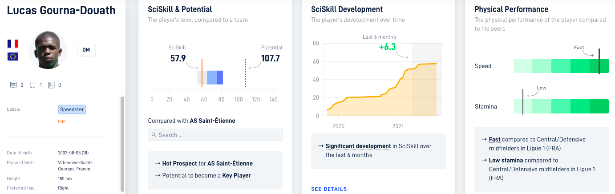Click the orange Edit labels link
Image resolution: width=615 pixels, height=194 pixels.
[x=62, y=121]
